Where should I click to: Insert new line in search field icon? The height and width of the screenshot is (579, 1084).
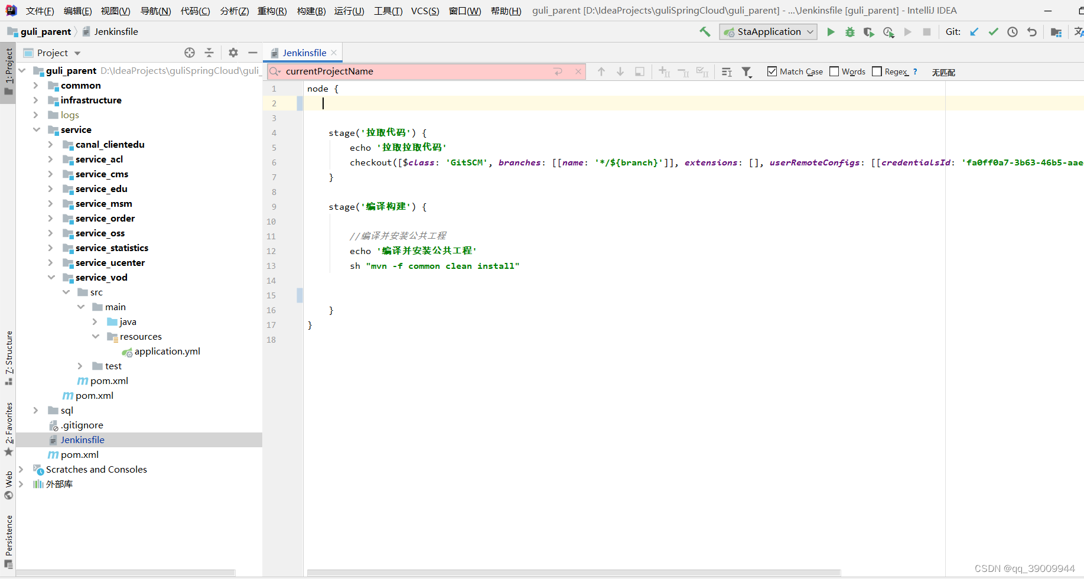click(558, 71)
